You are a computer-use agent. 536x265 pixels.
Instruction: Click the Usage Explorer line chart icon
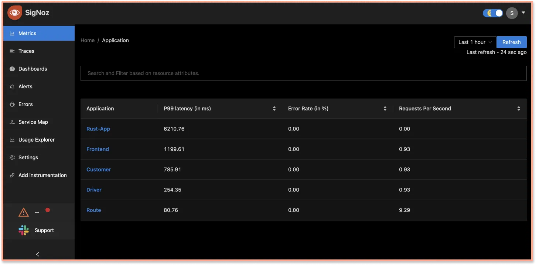(x=12, y=140)
